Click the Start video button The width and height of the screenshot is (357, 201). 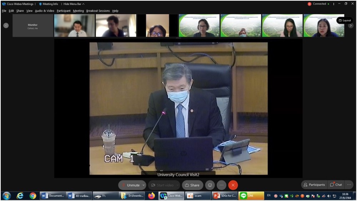[x=163, y=185]
